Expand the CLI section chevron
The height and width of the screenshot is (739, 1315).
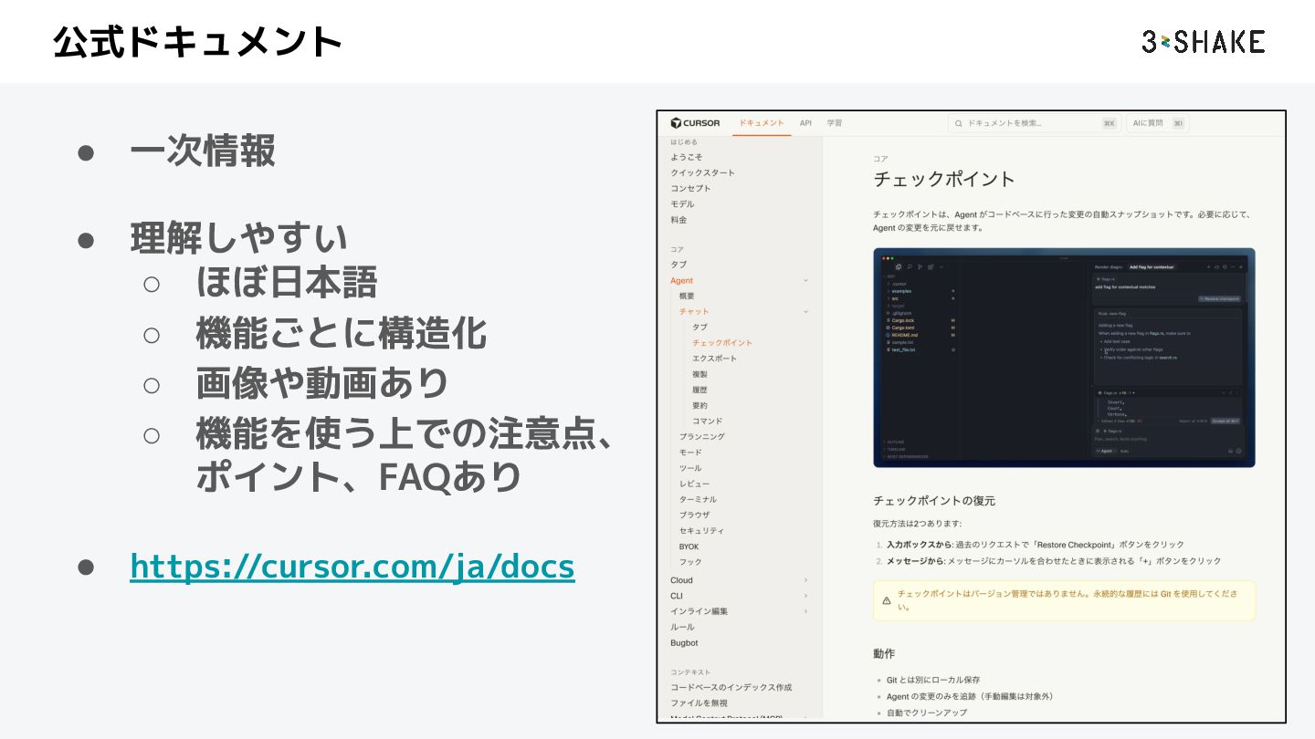805,596
